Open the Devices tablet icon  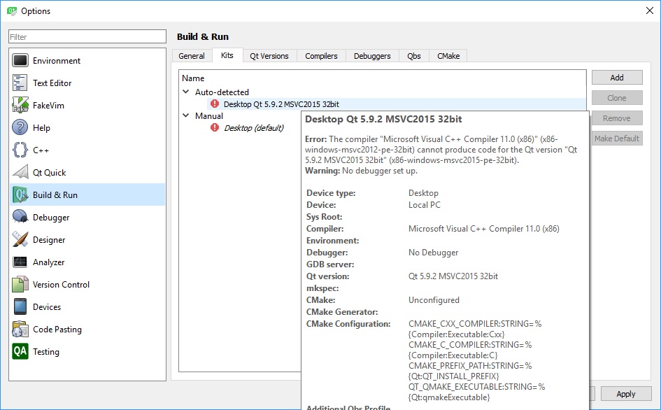pos(20,306)
